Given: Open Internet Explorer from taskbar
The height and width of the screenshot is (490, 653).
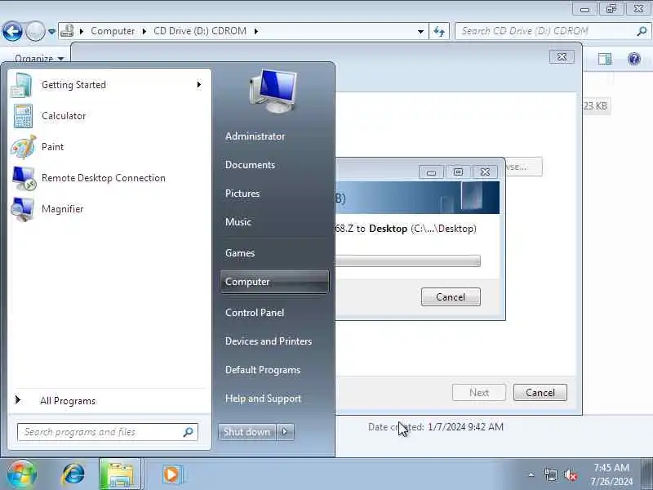Looking at the screenshot, I should coord(73,474).
